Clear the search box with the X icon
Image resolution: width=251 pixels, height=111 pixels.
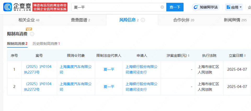(162, 7)
